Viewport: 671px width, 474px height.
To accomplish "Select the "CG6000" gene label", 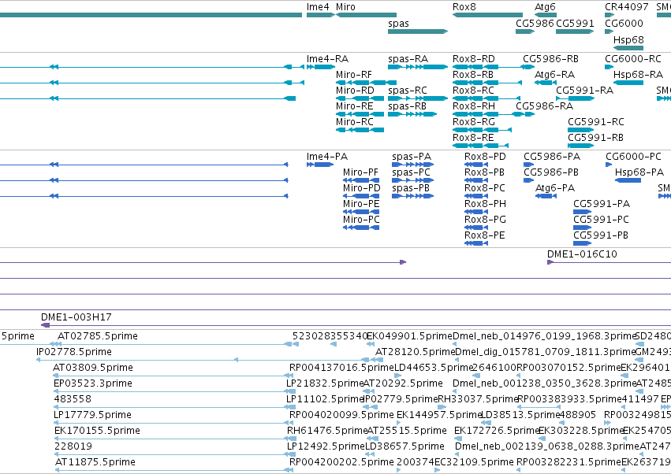I will pos(624,23).
